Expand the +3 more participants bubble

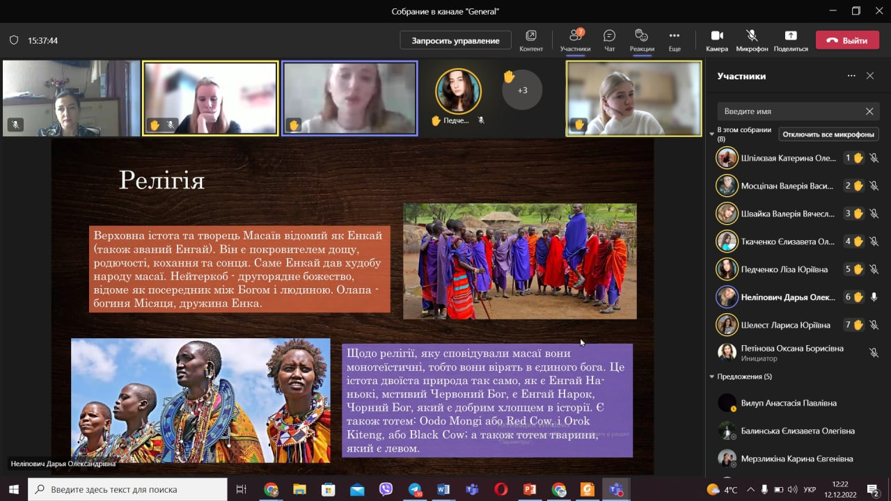pos(521,90)
